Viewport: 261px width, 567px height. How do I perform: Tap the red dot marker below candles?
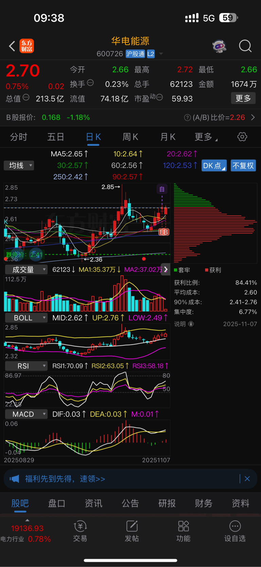[144, 259]
